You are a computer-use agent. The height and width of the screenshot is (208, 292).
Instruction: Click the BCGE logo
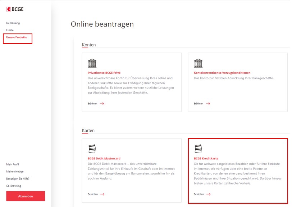point(15,9)
